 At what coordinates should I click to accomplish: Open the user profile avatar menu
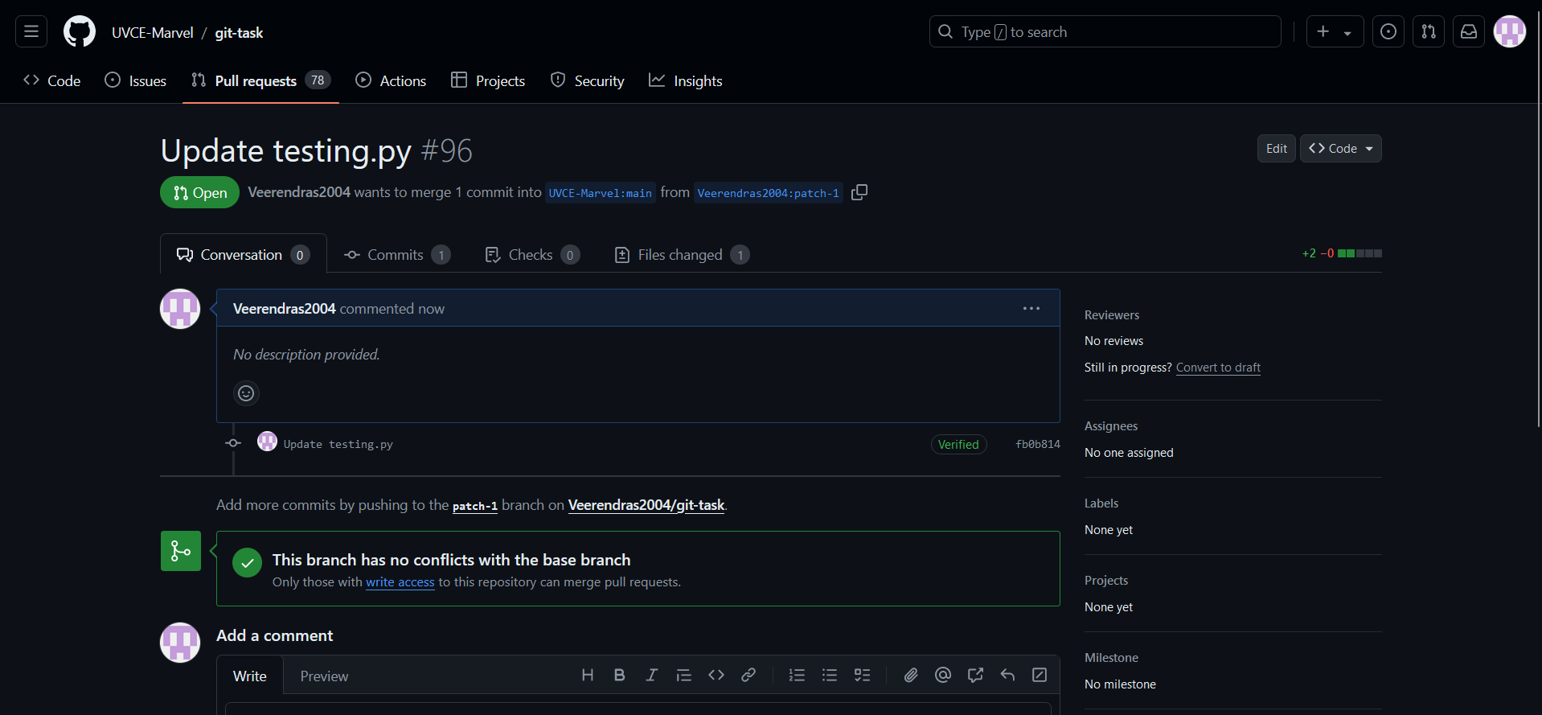tap(1510, 32)
